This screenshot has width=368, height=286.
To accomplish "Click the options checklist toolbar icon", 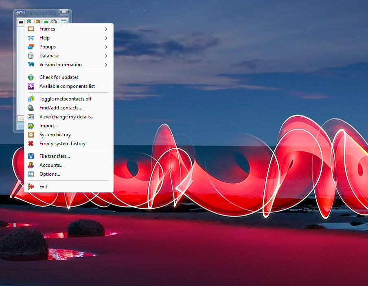I will (x=64, y=22).
